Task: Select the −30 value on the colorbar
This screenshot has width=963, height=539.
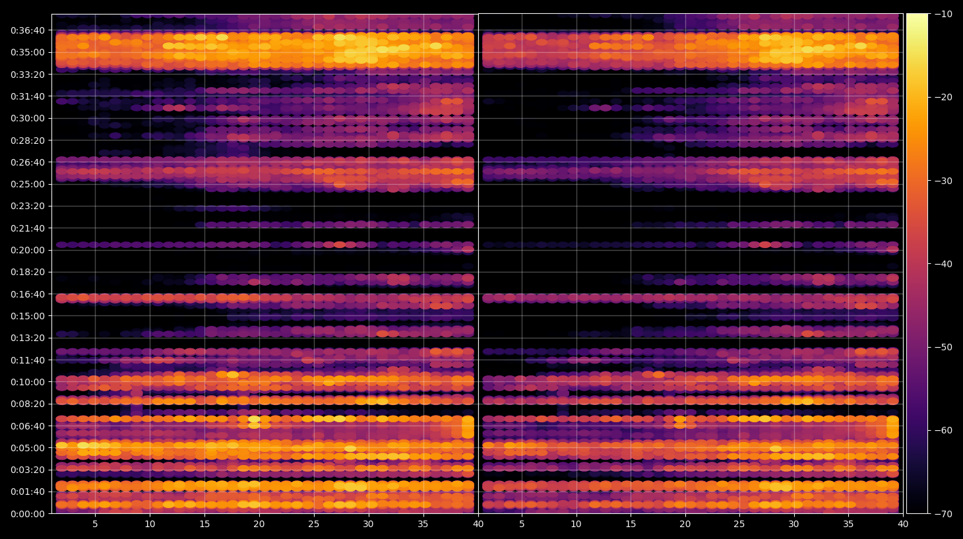Action: click(944, 181)
